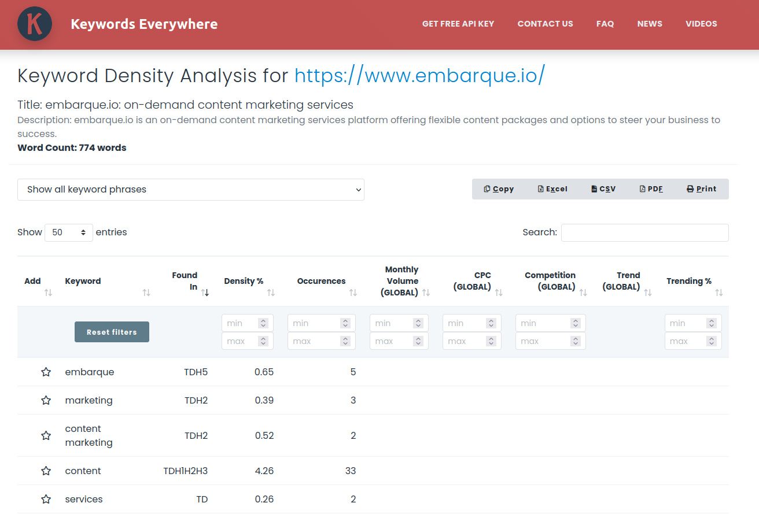Star the services keyword
This screenshot has width=759, height=514.
tap(46, 499)
